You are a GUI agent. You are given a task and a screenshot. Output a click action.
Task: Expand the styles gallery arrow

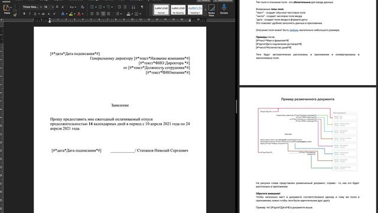206,9
